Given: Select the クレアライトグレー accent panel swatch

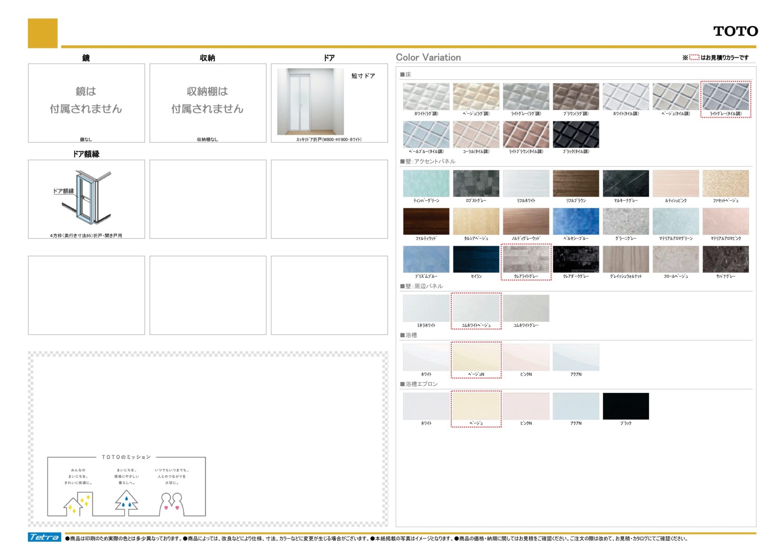Looking at the screenshot, I should pos(526,259).
